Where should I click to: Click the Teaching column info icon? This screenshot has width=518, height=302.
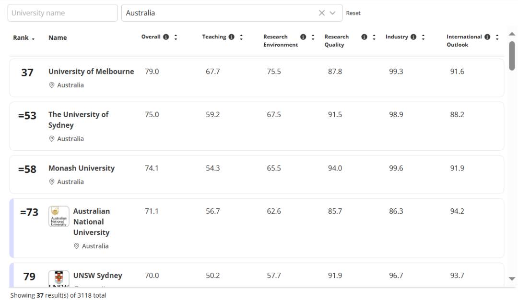[232, 37]
